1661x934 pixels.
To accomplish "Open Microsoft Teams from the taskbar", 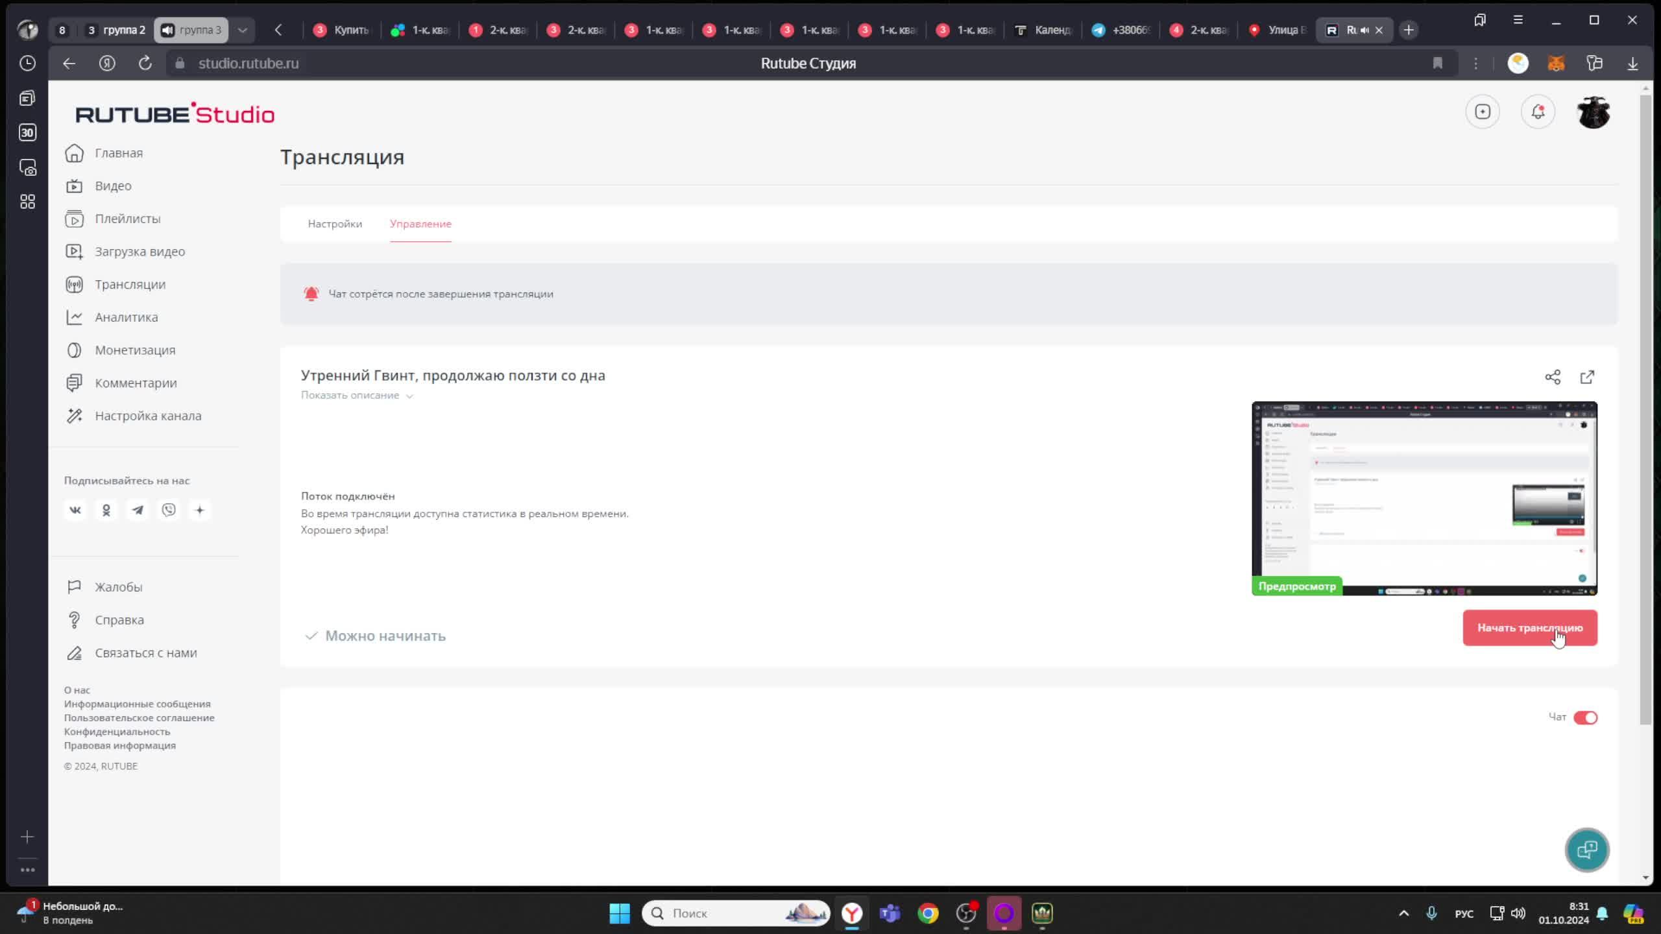I will pos(890,913).
